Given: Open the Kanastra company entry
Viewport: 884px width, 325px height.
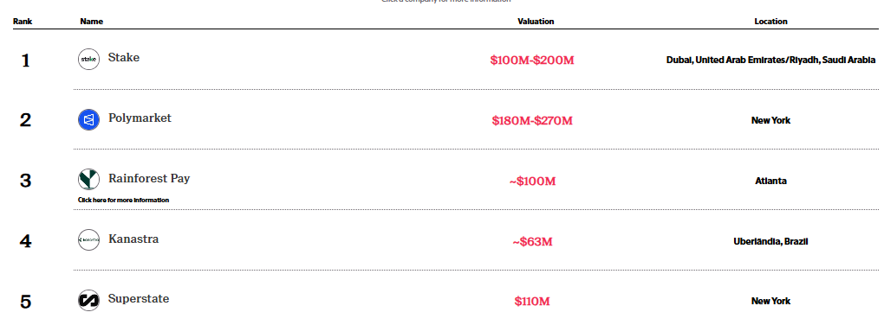Looking at the screenshot, I should 133,239.
